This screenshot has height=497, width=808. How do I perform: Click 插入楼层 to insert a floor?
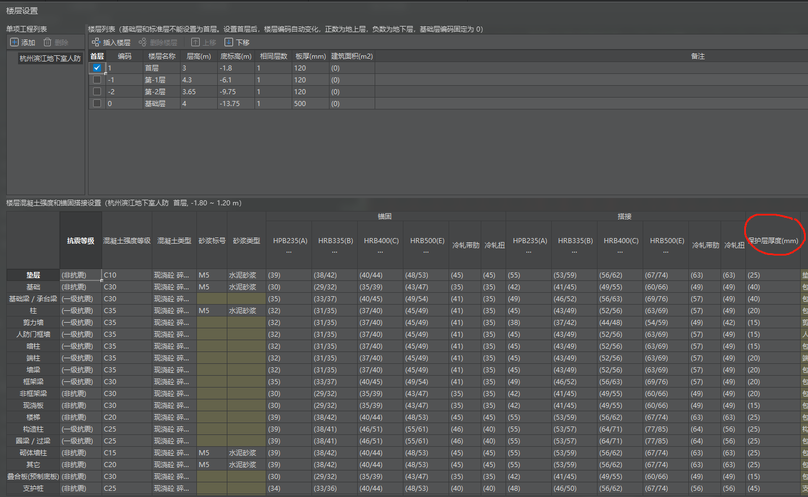point(111,42)
